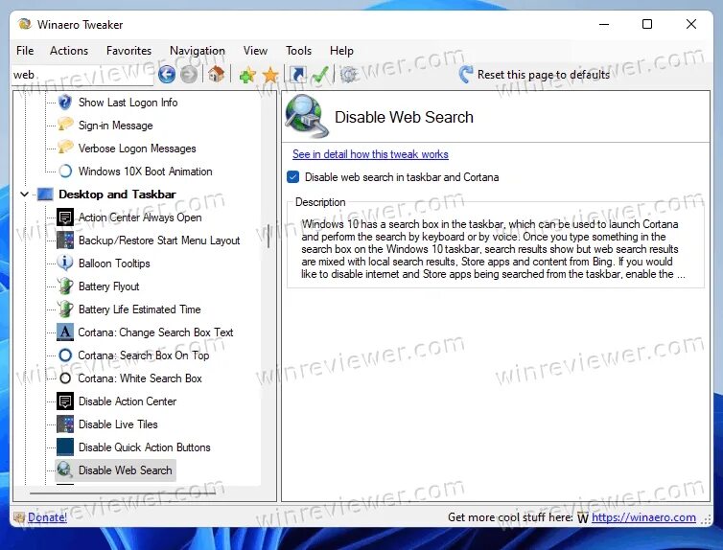Viewport: 723px width, 550px height.
Task: Select 'Show Last Logon Info' tree row text
Action: tap(128, 103)
